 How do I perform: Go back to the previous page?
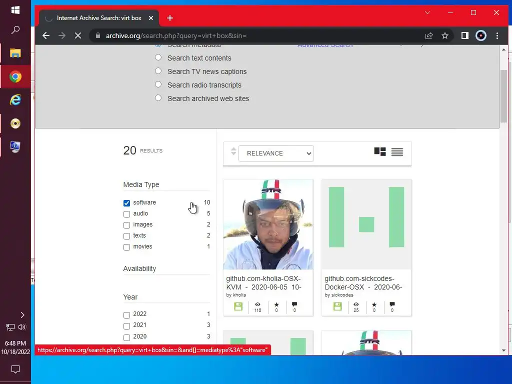point(46,35)
